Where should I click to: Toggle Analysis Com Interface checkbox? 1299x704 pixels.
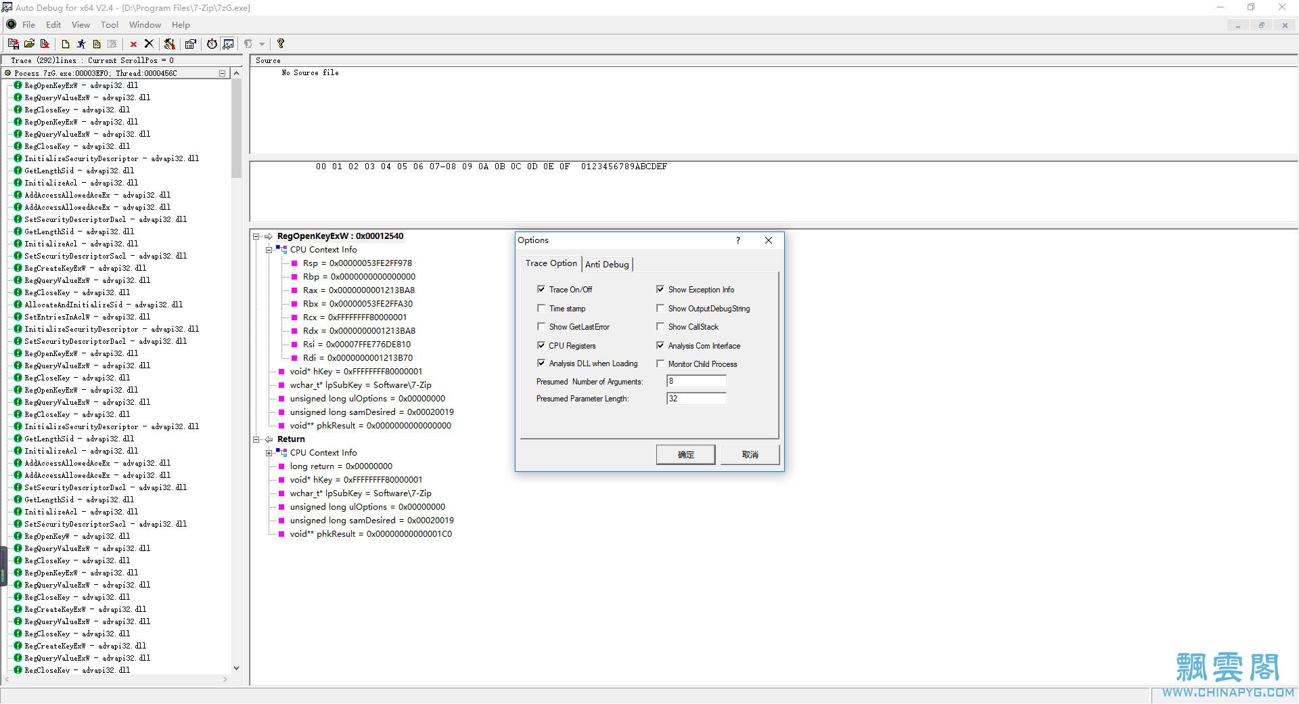coord(660,345)
